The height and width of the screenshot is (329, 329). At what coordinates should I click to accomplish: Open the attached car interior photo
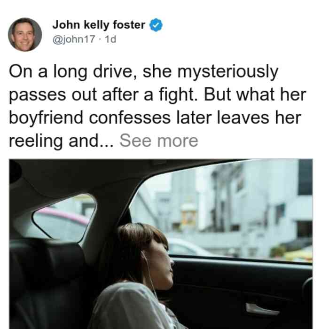click(161, 244)
